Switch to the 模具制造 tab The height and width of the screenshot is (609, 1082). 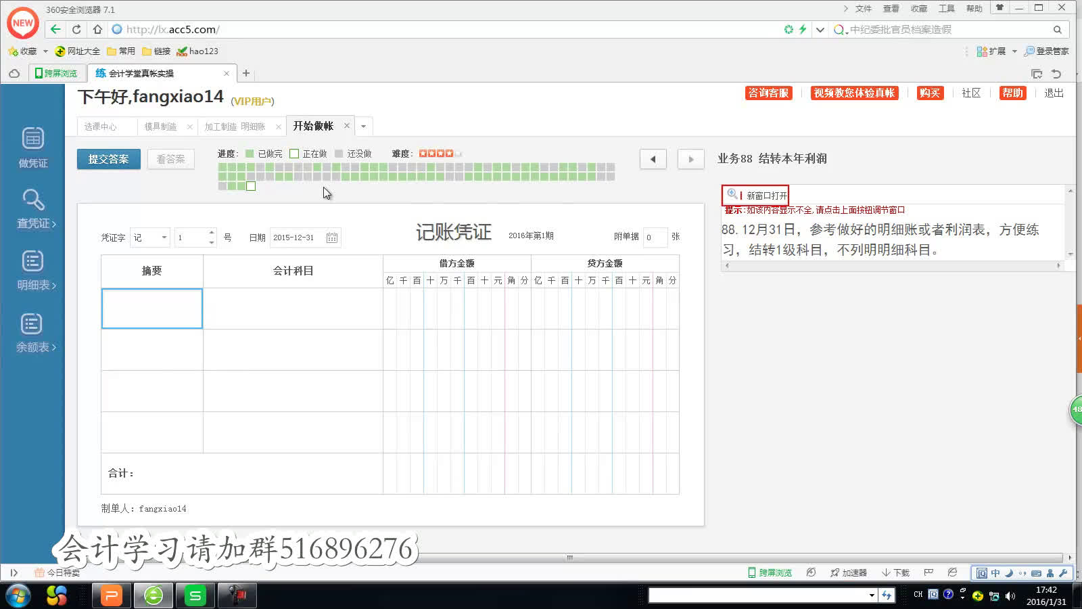coord(160,127)
